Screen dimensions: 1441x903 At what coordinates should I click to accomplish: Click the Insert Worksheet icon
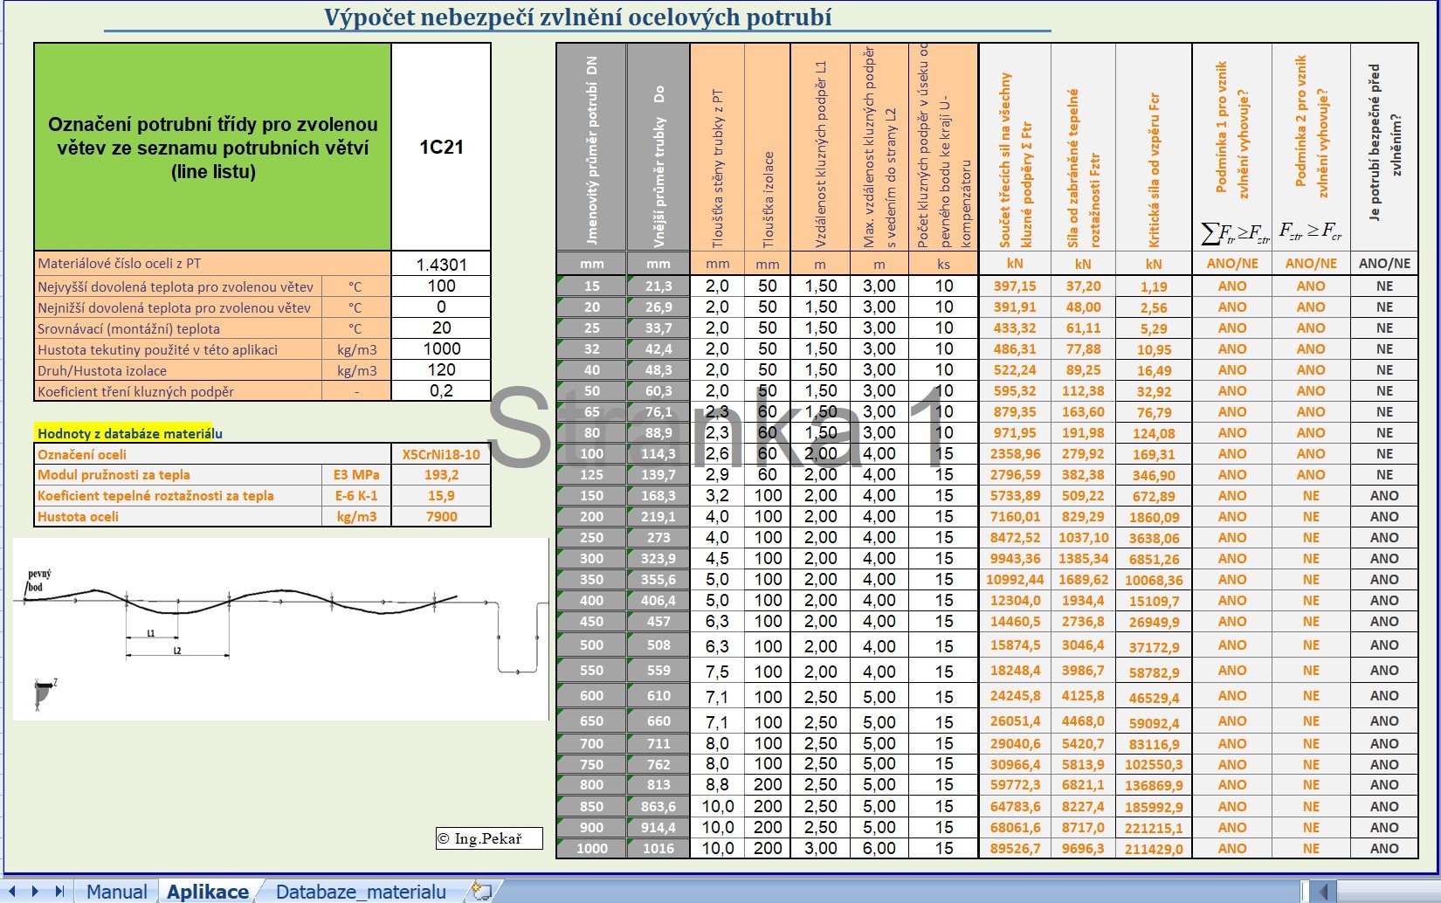pos(481,892)
